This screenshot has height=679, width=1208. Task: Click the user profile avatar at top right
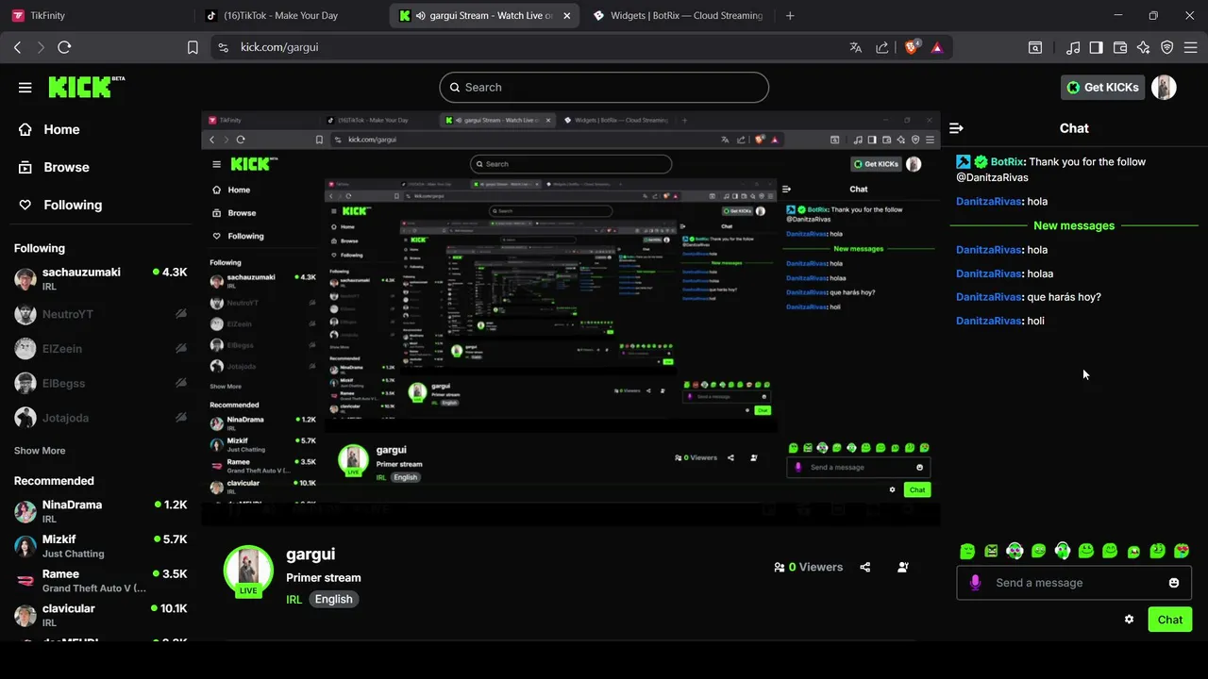pyautogui.click(x=1164, y=88)
